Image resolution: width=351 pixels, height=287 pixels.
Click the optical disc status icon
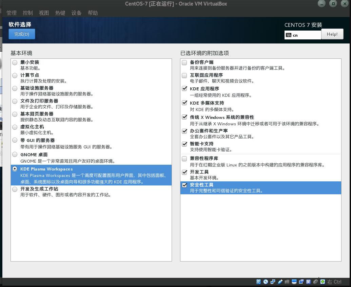[266, 282]
